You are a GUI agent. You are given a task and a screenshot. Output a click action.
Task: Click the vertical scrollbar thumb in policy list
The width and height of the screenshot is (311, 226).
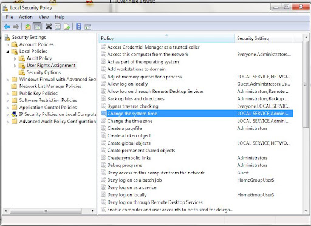306,84
